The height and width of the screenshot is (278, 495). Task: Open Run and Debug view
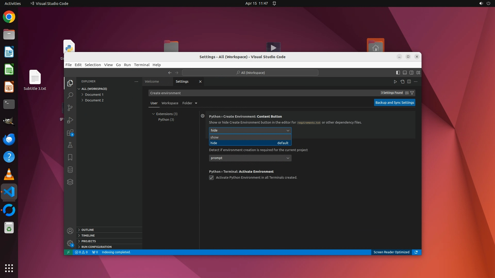pos(70,120)
